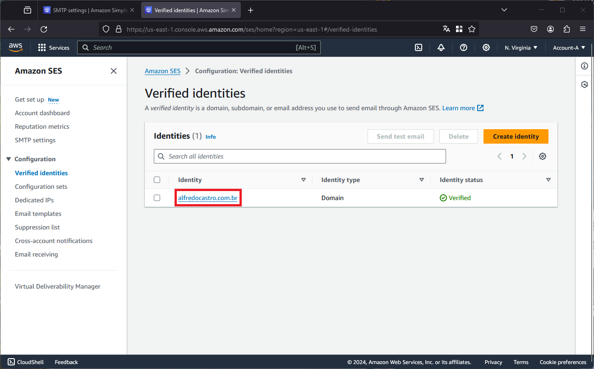This screenshot has width=594, height=369.
Task: Open the AWS home logo
Action: [x=16, y=47]
